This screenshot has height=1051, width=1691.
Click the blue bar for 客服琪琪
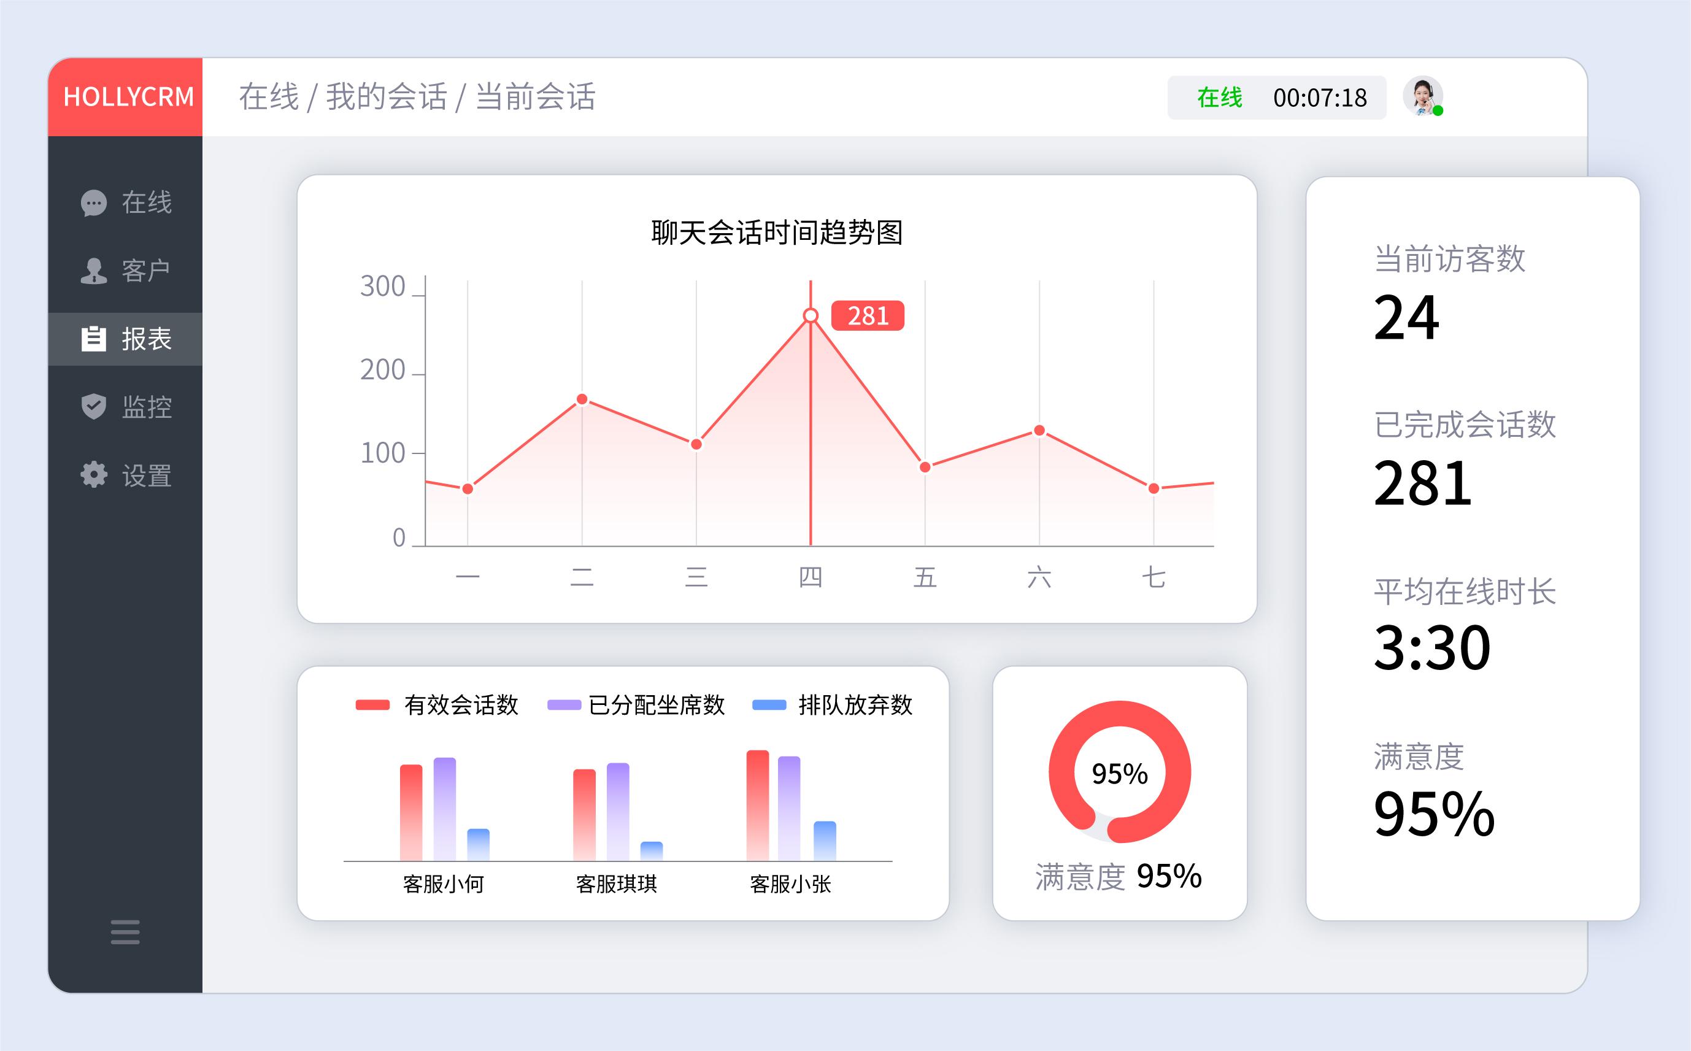652,852
